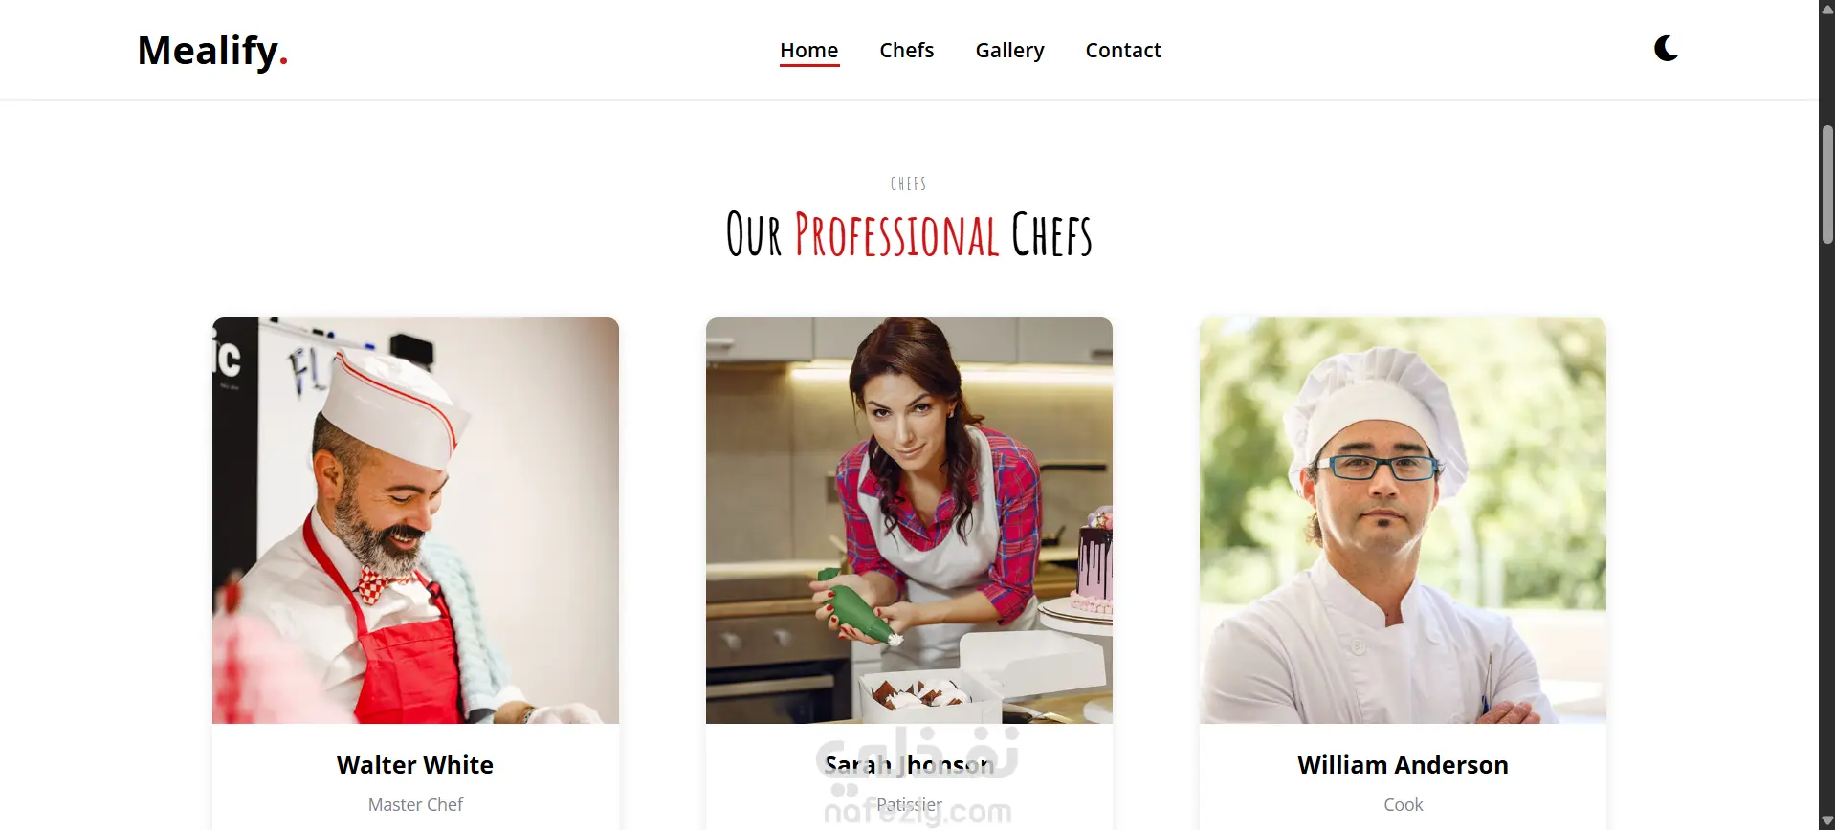Viewport: 1835px width, 830px height.
Task: Open William Anderson's chef photo
Action: pos(1403,520)
